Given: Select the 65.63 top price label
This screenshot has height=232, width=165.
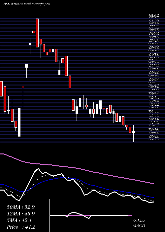Looking at the screenshot, I should tap(154, 16).
